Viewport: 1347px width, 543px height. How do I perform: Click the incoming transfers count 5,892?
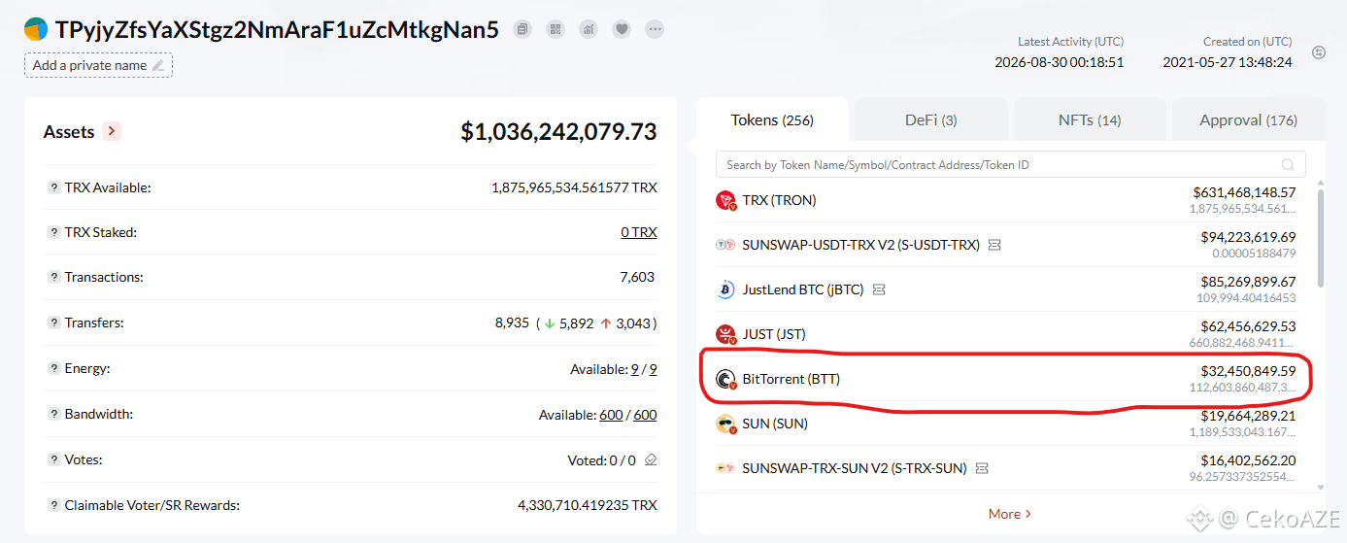coord(576,322)
